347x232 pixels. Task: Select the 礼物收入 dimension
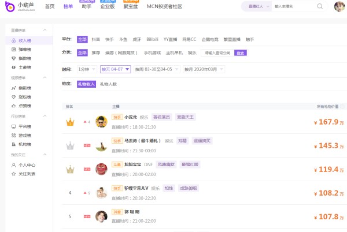pyautogui.click(x=86, y=84)
